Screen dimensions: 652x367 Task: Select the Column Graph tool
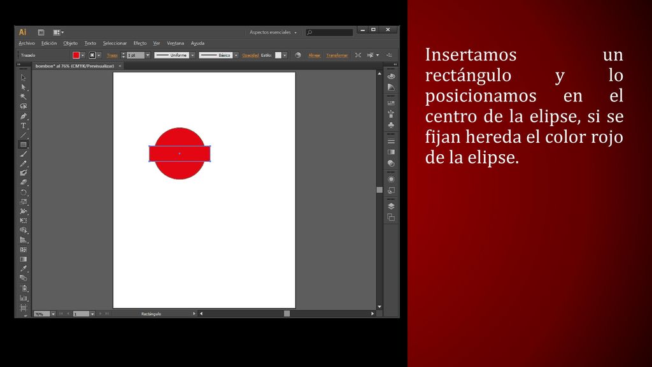(x=24, y=298)
